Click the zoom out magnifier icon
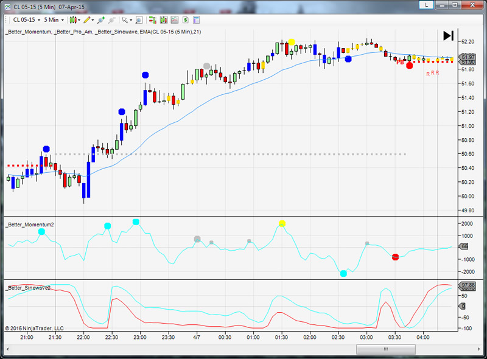 tap(111, 20)
